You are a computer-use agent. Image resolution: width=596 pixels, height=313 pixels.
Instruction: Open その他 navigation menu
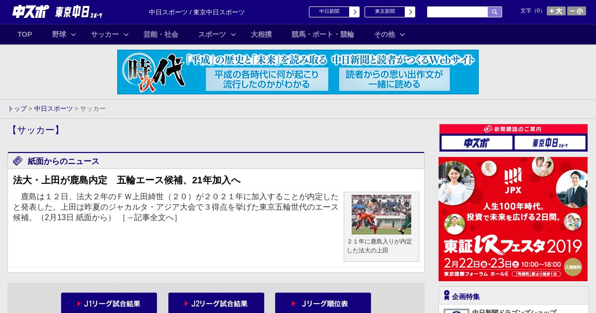coord(384,34)
